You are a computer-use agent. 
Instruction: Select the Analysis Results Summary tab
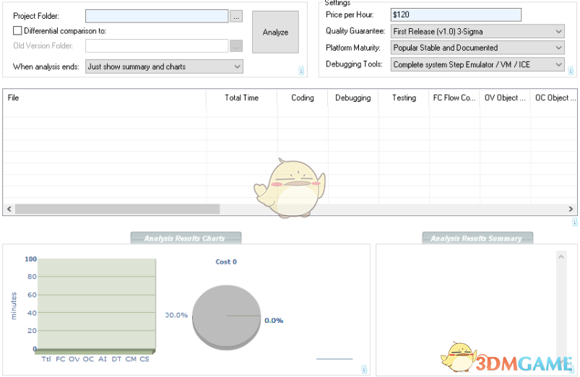477,238
